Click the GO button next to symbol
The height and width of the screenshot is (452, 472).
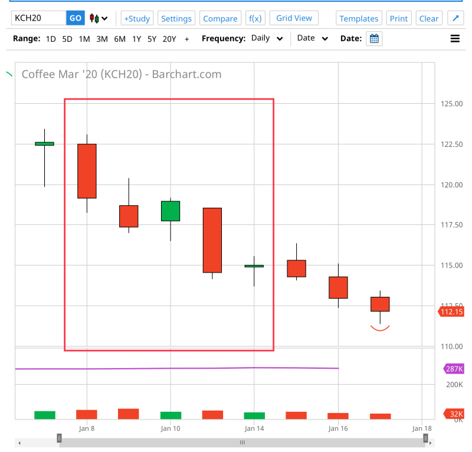(76, 18)
